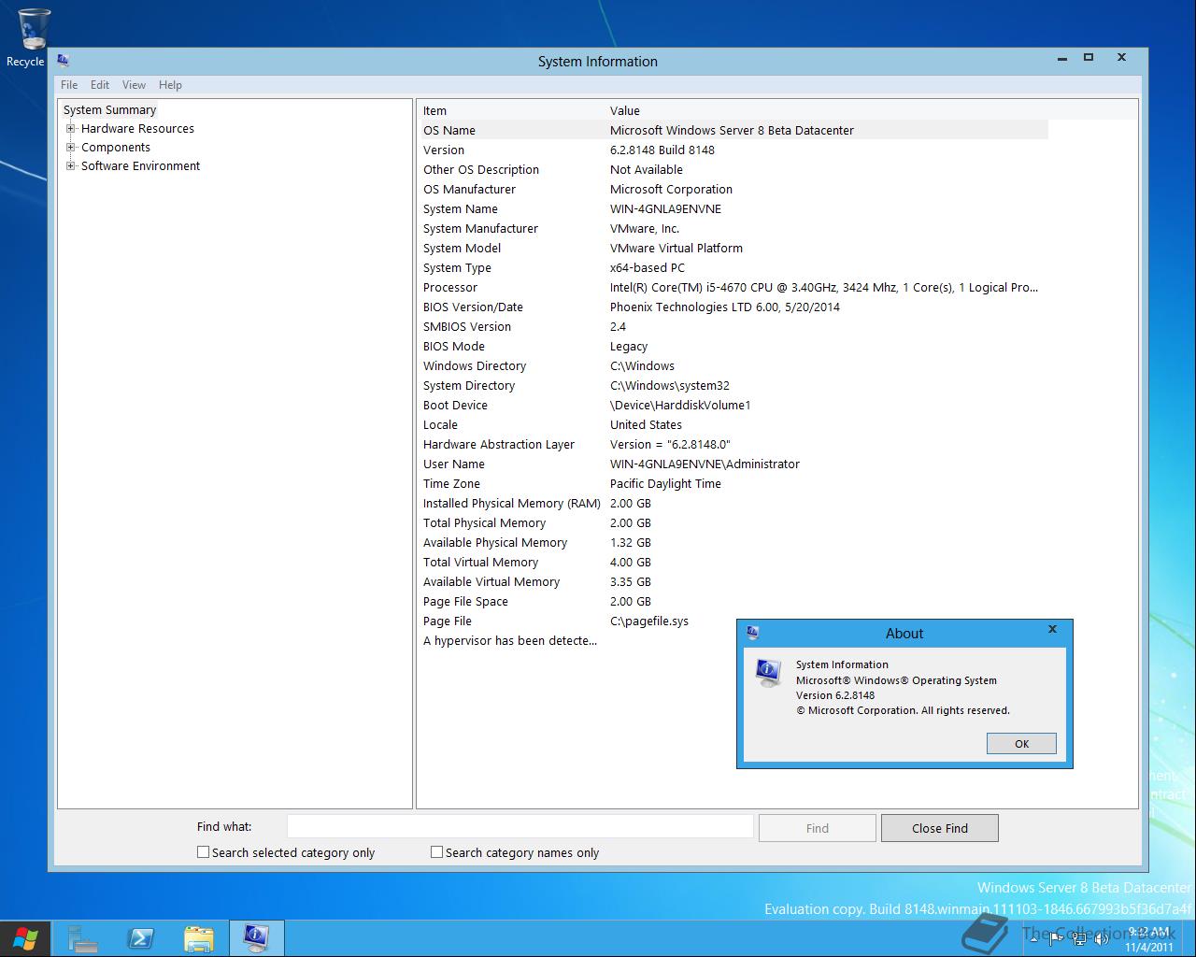Select the System Name row
1196x957 pixels.
(733, 208)
